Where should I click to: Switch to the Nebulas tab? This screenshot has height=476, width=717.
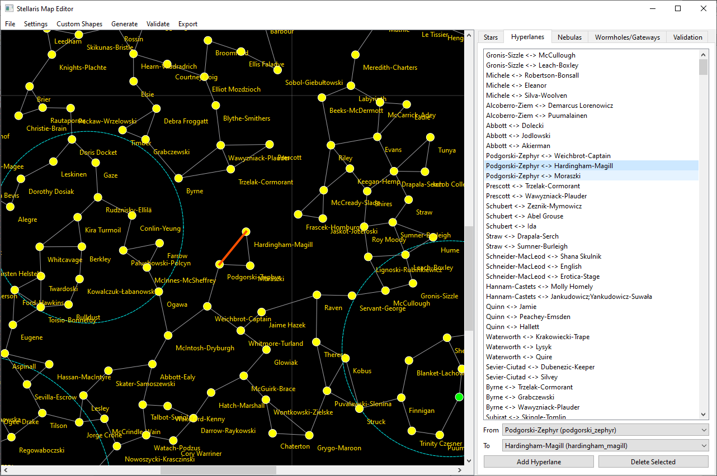coord(569,37)
